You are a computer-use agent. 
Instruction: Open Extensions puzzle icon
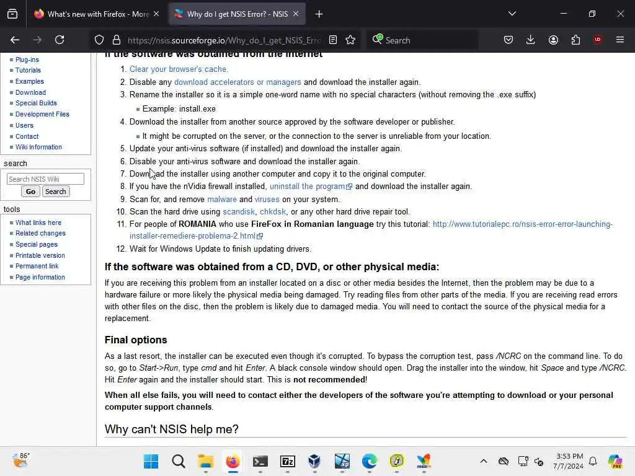tap(575, 40)
